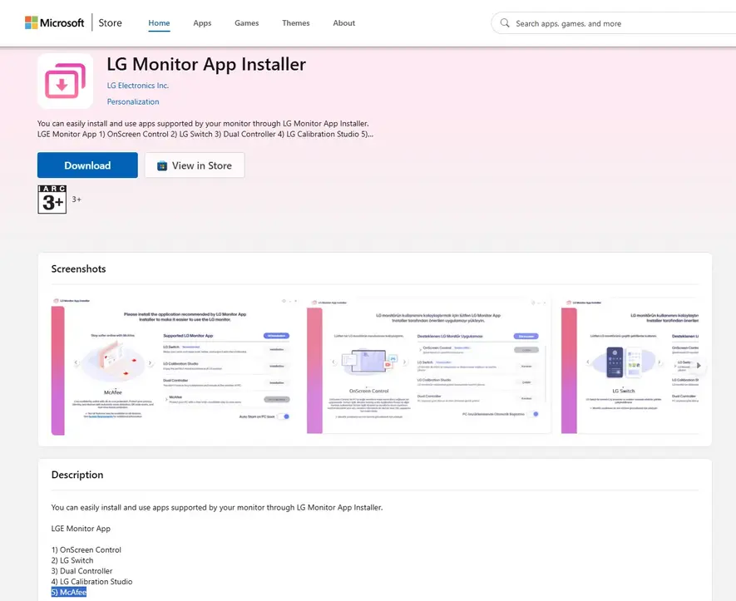Open the Games tab
This screenshot has width=736, height=601.
(246, 23)
